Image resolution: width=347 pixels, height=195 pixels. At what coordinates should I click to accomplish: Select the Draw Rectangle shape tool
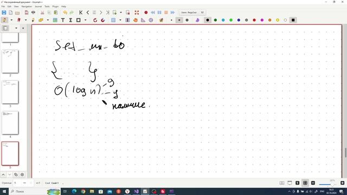coord(78,20)
